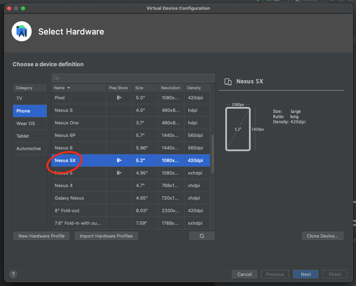Click the Play Store icon in Nexus 5X row
This screenshot has height=286, width=356.
click(x=119, y=160)
